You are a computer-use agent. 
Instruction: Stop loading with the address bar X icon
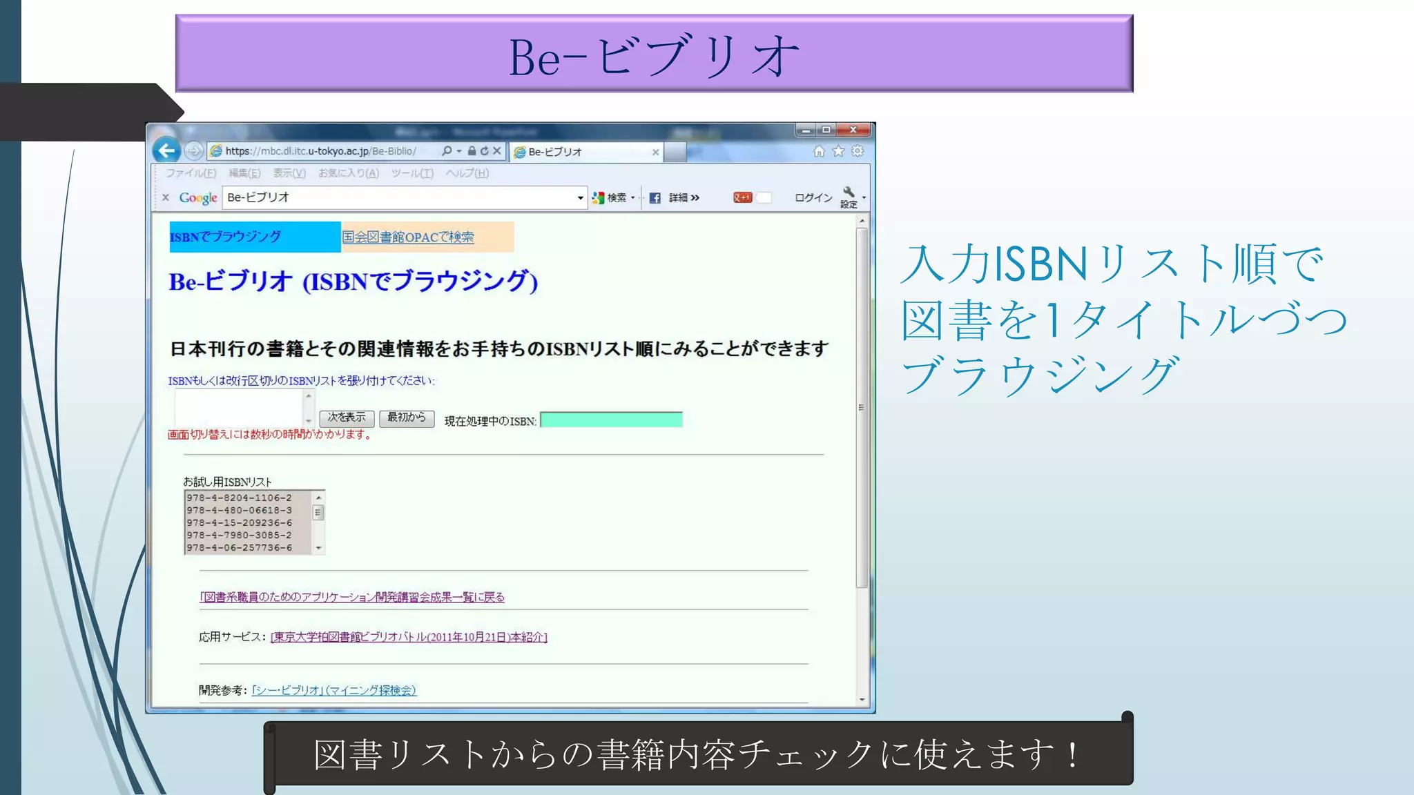(x=496, y=150)
